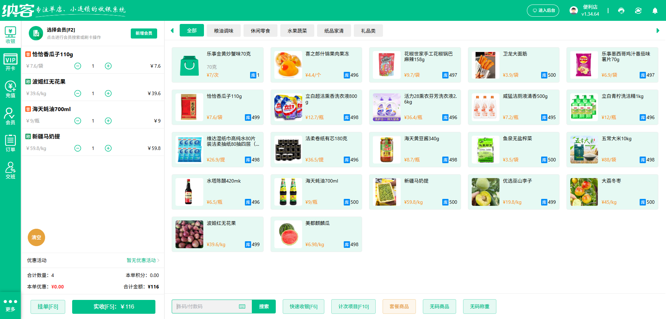Decrease quantity of 波姬红无花果
This screenshot has width=666, height=319.
[x=78, y=93]
